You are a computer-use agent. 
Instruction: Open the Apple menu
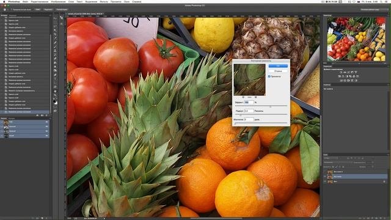[x=4, y=1]
